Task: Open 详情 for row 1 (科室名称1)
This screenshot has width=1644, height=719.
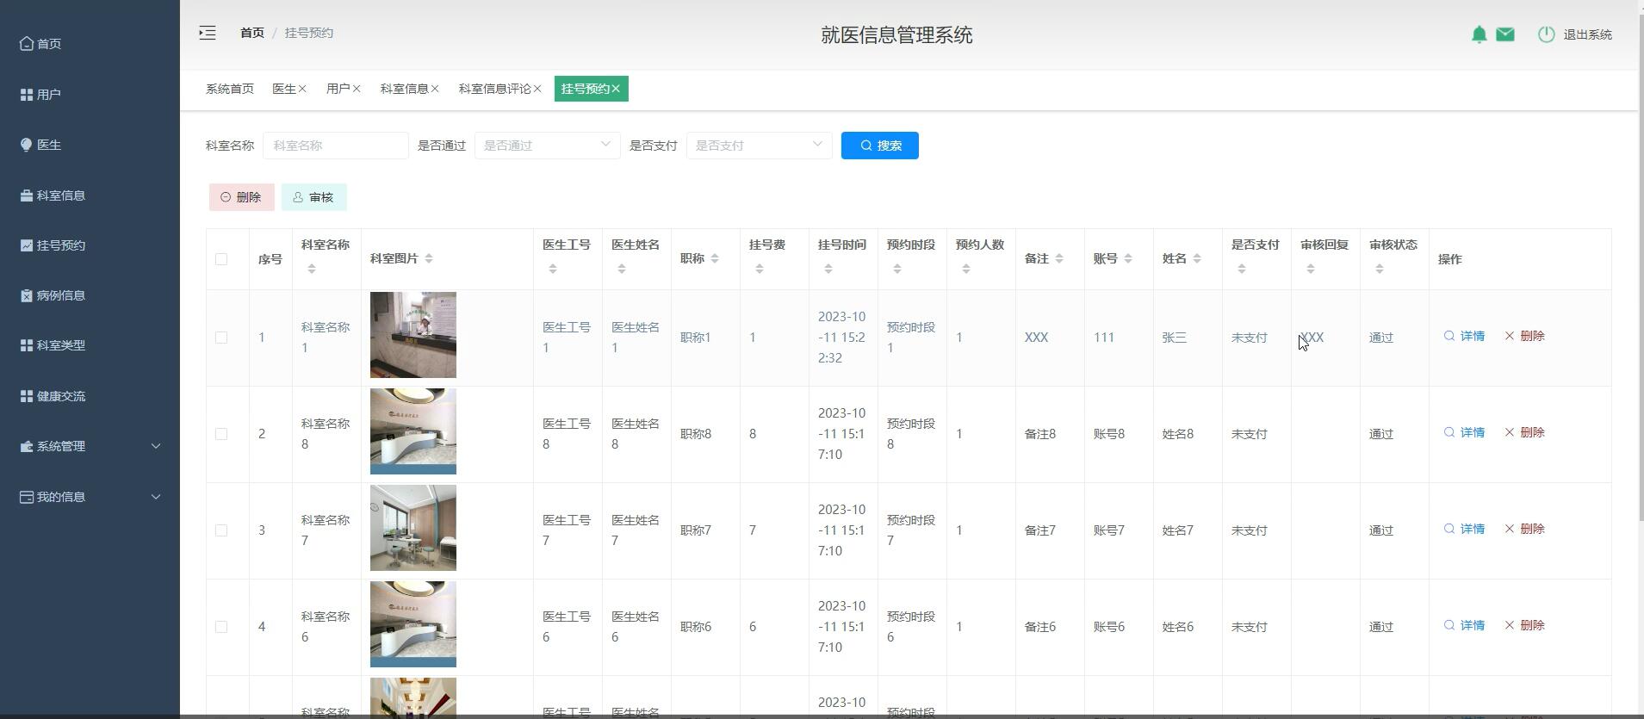Action: [1464, 336]
